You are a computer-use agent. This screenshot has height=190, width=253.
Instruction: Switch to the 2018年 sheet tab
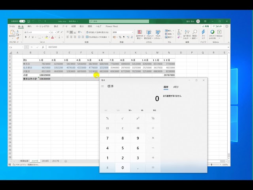click(x=45, y=161)
